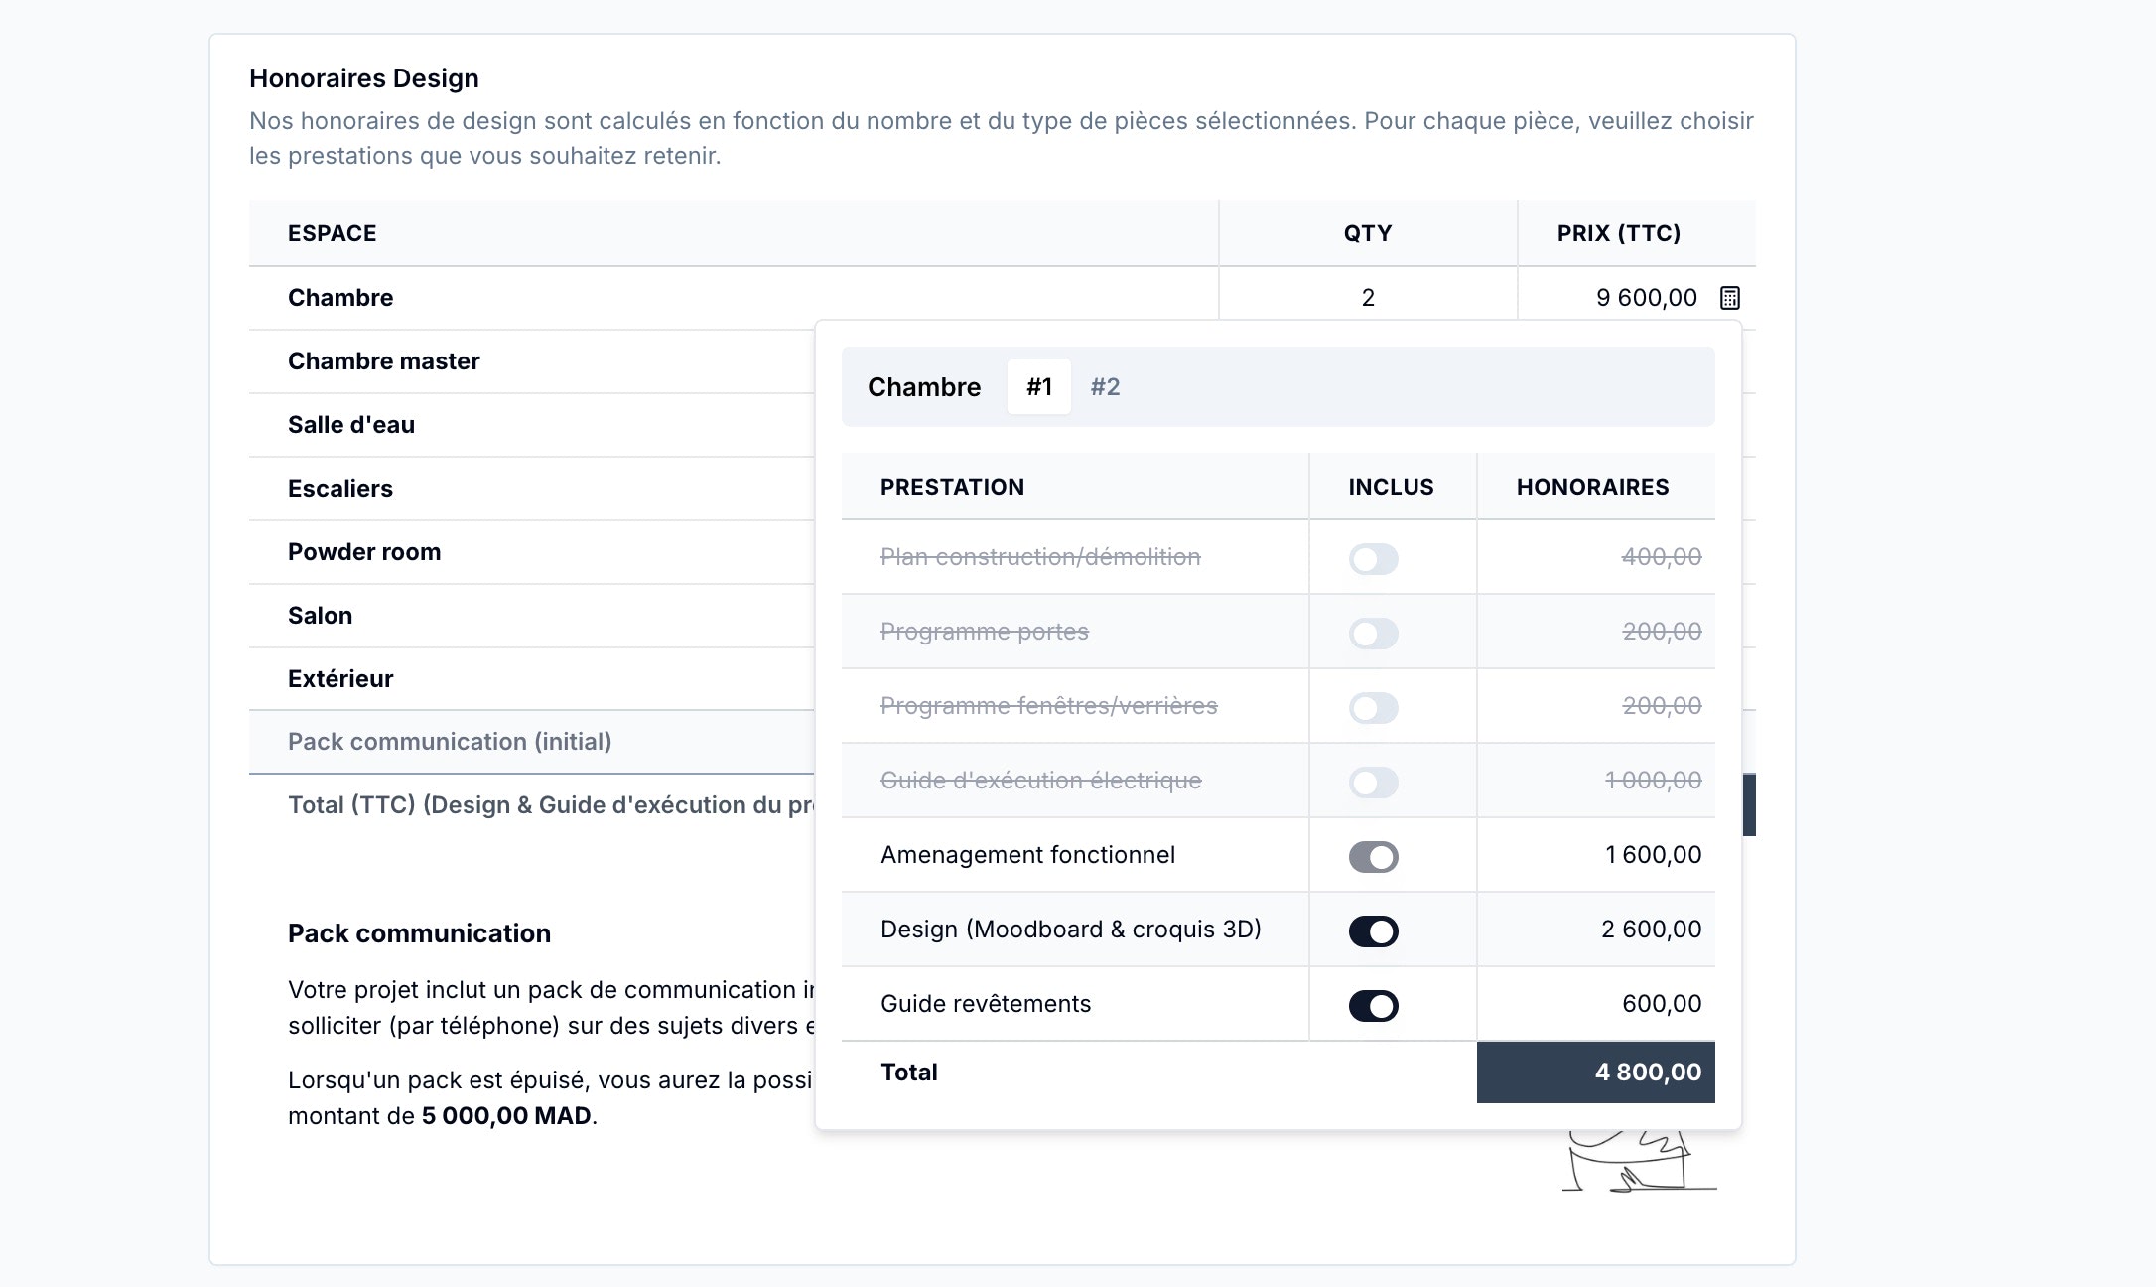The image size is (2156, 1287).
Task: Enable Guide d'exécution électrique toggle
Action: (x=1373, y=783)
